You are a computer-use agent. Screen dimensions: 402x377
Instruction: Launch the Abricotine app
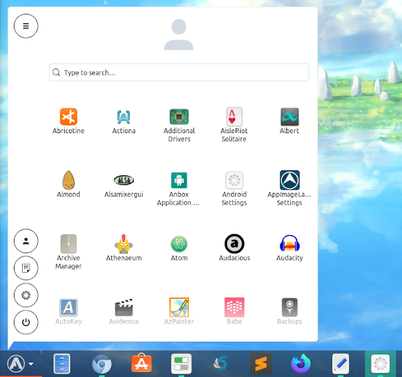point(68,121)
